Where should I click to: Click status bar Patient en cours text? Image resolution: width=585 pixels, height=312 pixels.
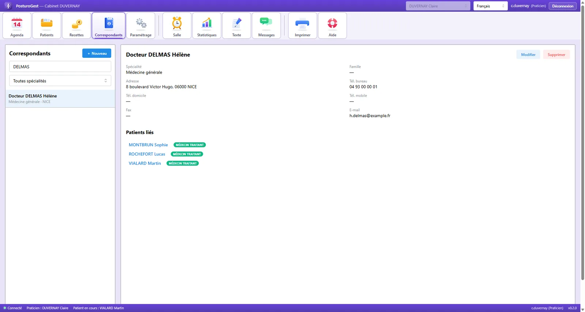[x=98, y=308]
